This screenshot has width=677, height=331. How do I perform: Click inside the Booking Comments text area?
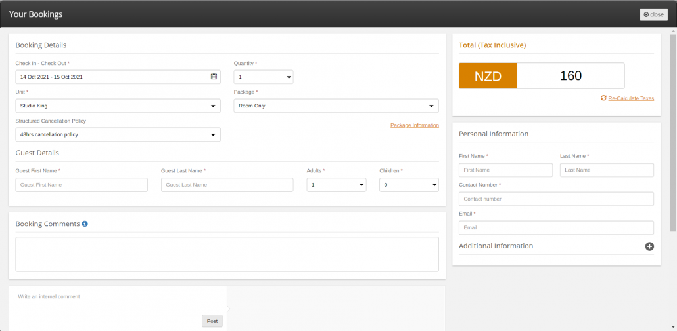point(227,254)
